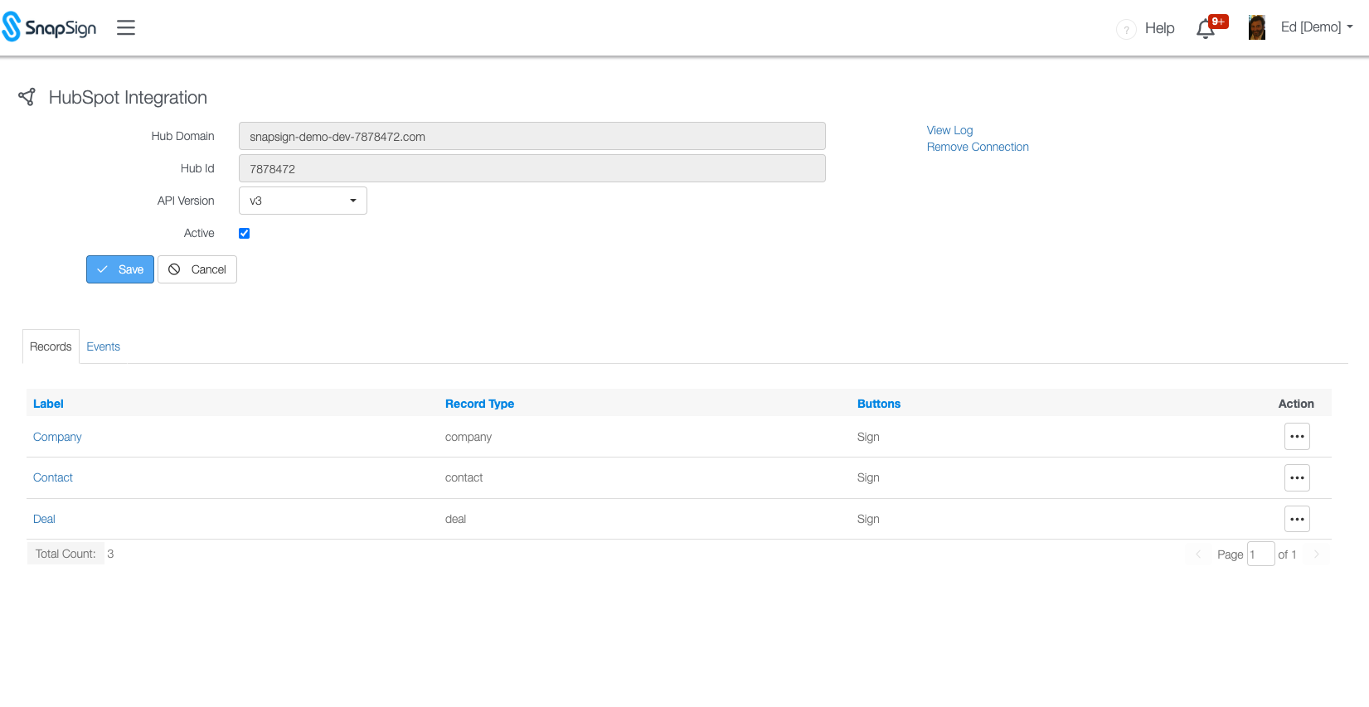1369x707 pixels.
Task: Click the Hub Domain field
Action: tap(532, 136)
